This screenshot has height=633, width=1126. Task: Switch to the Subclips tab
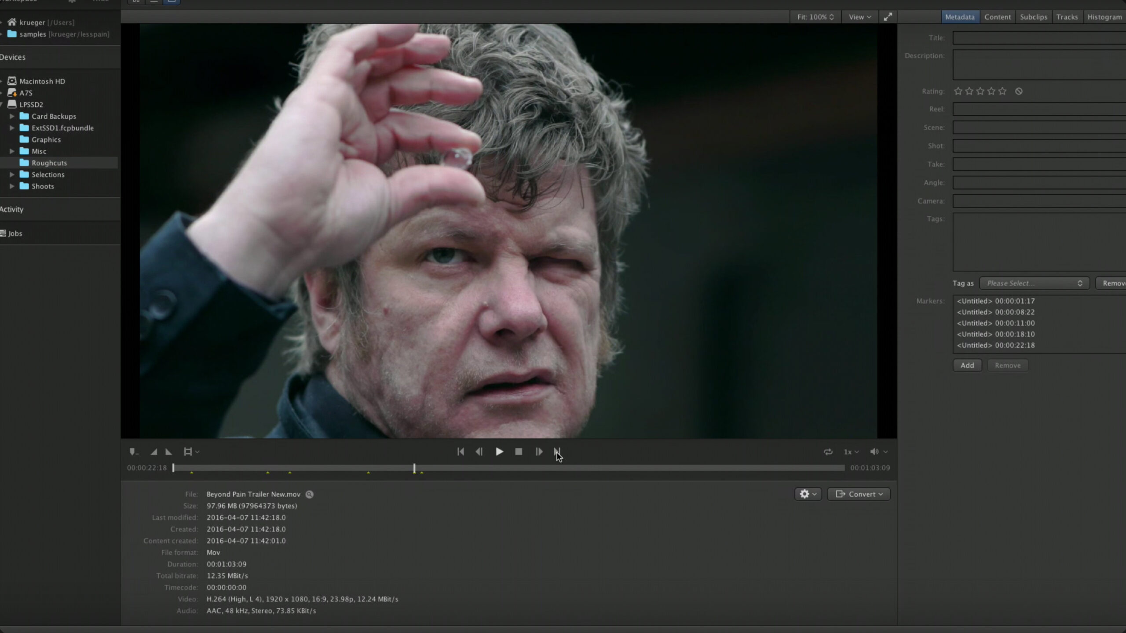1034,17
